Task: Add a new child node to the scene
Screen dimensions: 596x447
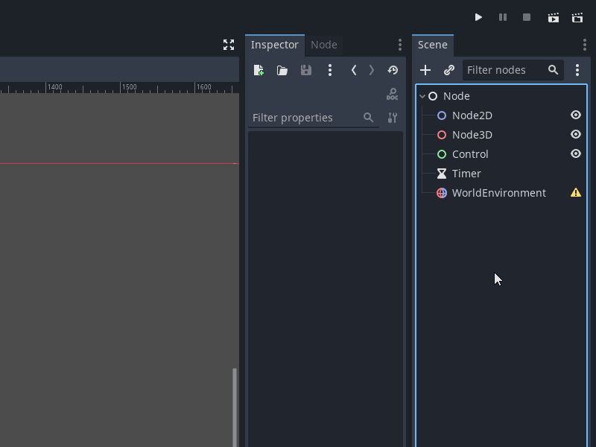Action: click(425, 70)
